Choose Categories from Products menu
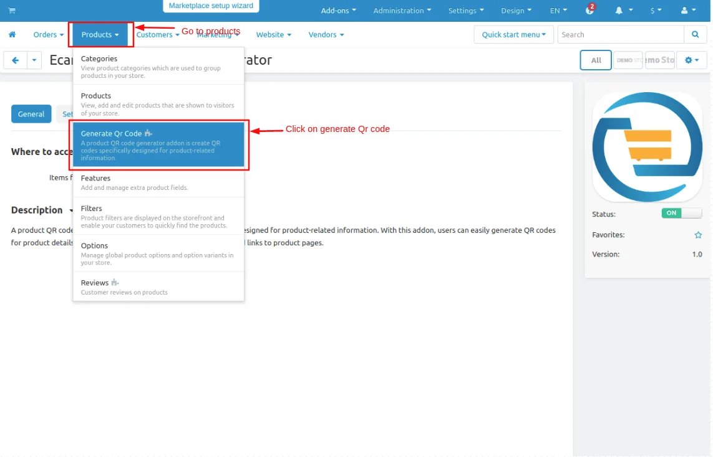The image size is (713, 457). coord(158,66)
